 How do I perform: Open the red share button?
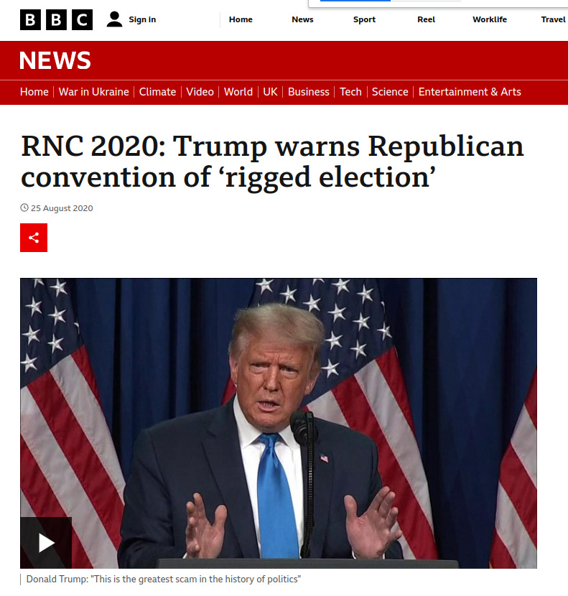pos(34,238)
